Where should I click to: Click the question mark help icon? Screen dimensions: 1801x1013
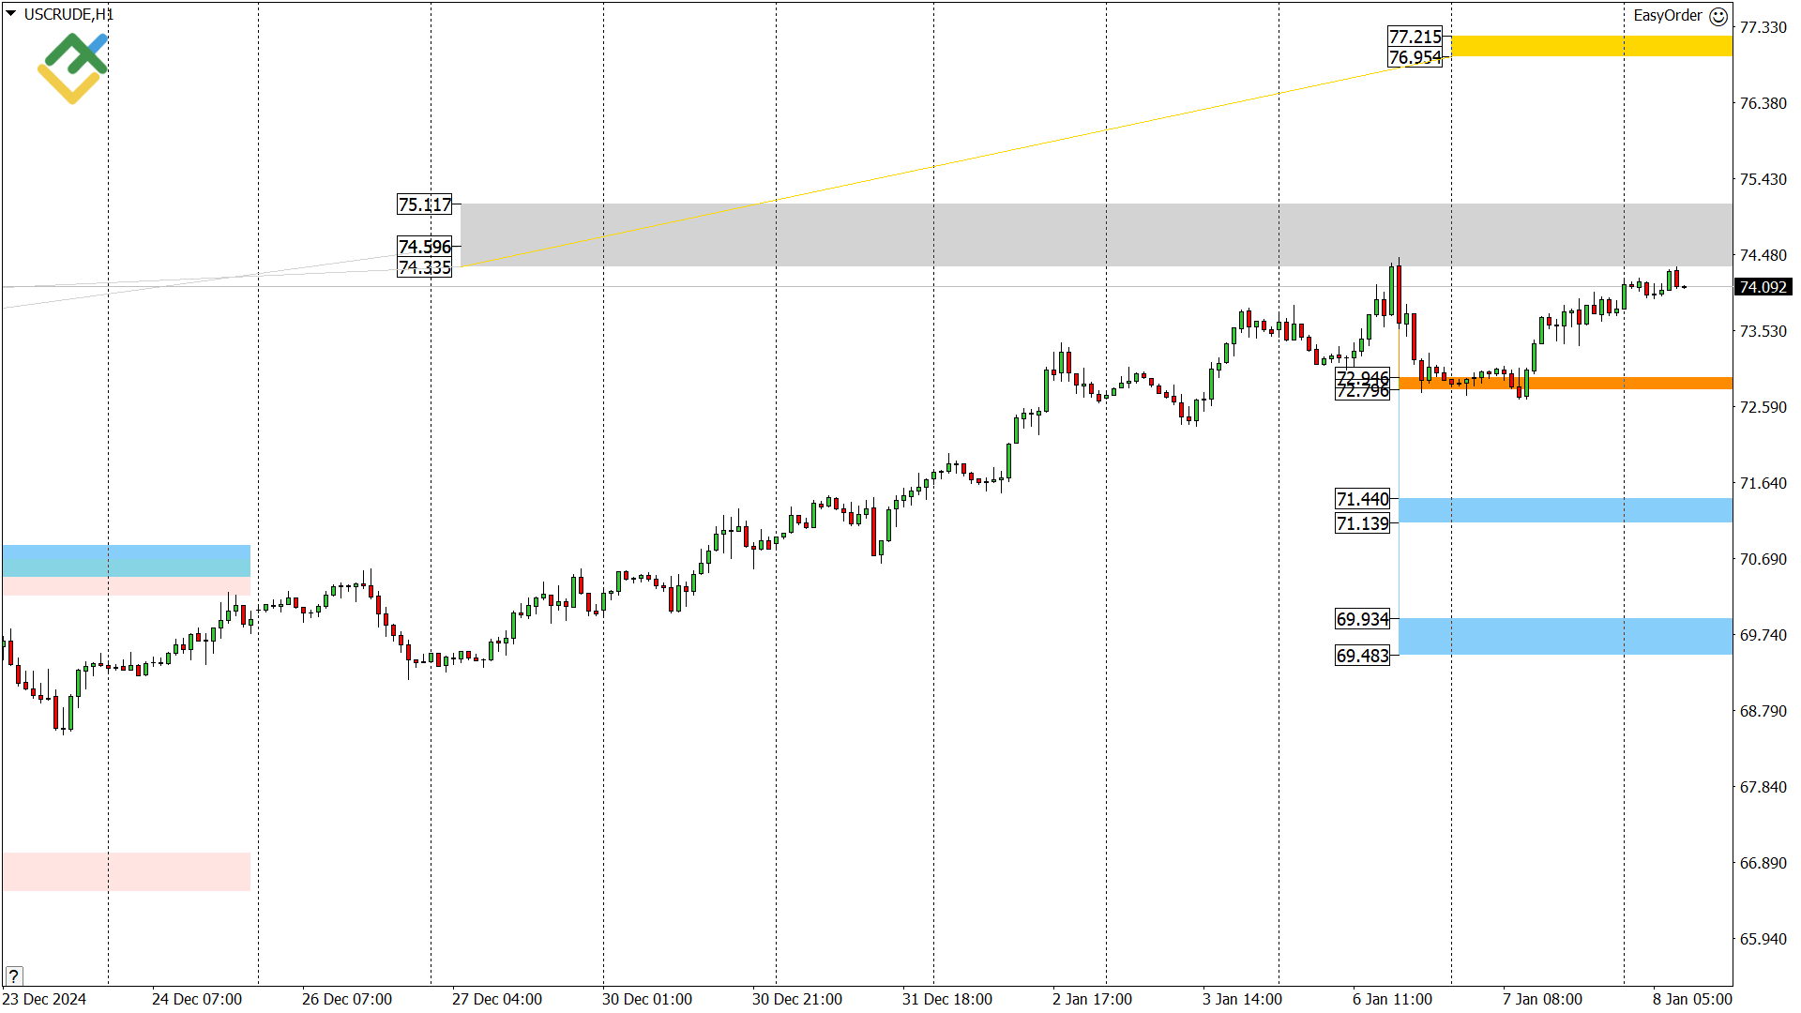tap(13, 975)
